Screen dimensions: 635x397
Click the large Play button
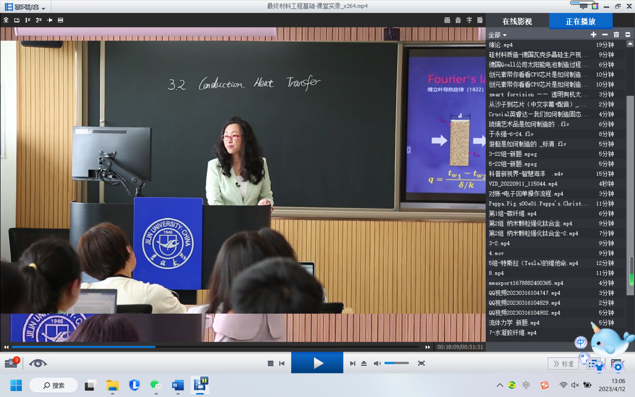tap(317, 363)
